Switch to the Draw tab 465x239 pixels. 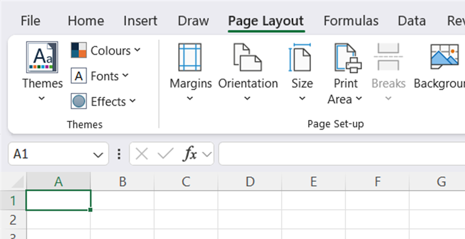(x=193, y=21)
